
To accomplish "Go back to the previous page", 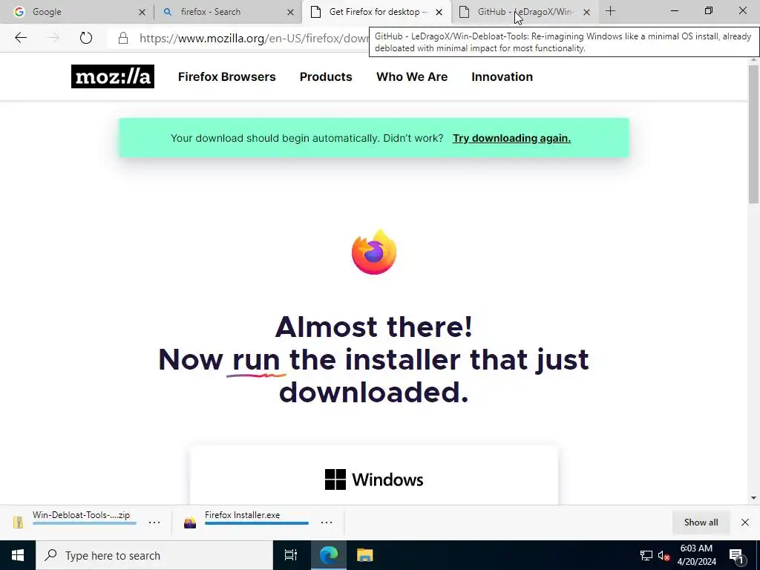I will point(20,38).
